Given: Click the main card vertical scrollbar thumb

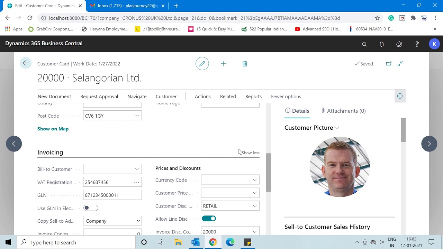Looking at the screenshot, I should point(268,173).
